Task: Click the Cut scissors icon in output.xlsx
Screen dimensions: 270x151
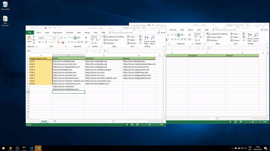Action: point(34,37)
